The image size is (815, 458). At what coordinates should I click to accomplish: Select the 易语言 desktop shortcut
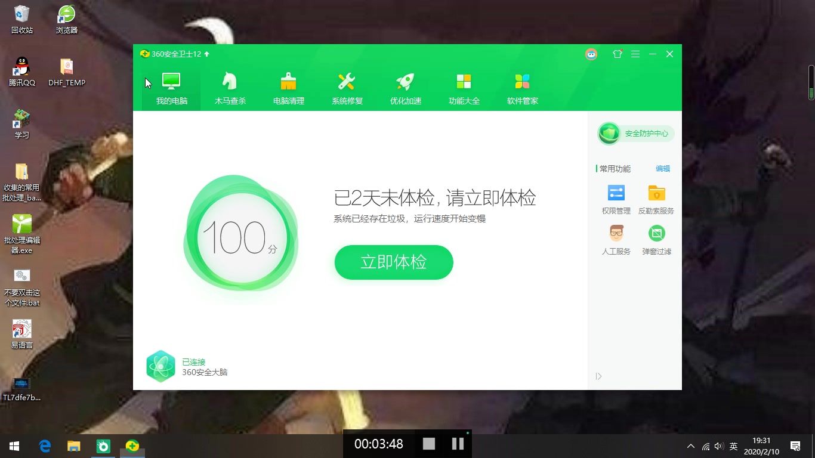pyautogui.click(x=21, y=334)
